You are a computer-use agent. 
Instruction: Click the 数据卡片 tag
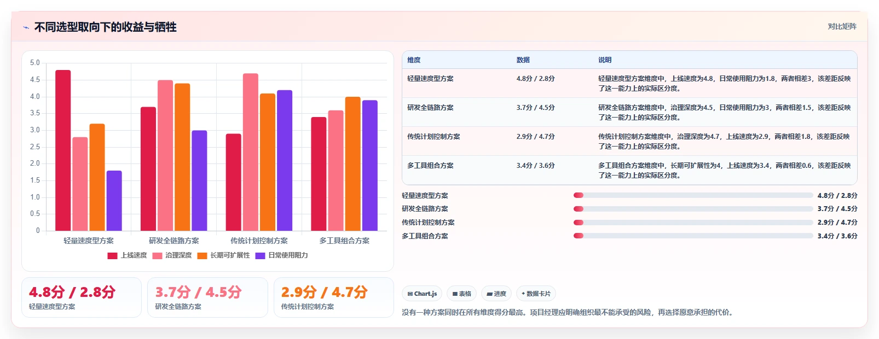tap(536, 294)
